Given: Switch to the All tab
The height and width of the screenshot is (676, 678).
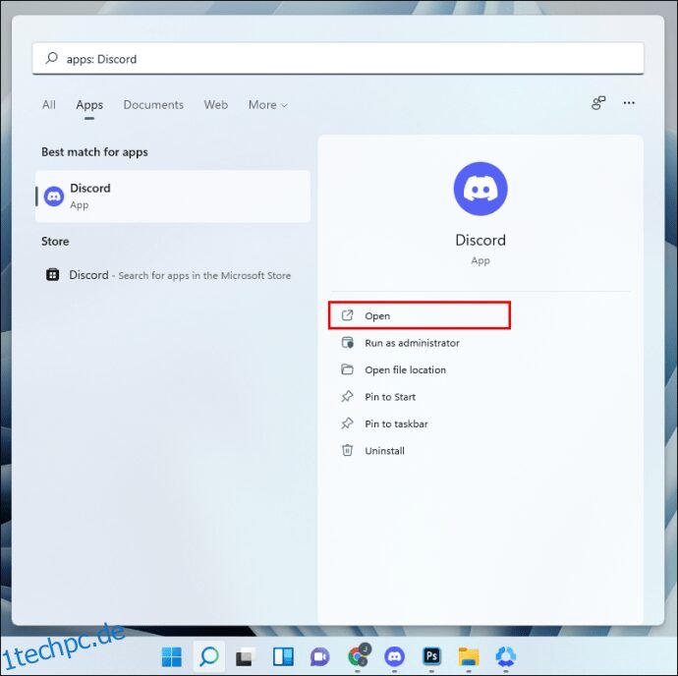Looking at the screenshot, I should coord(49,105).
